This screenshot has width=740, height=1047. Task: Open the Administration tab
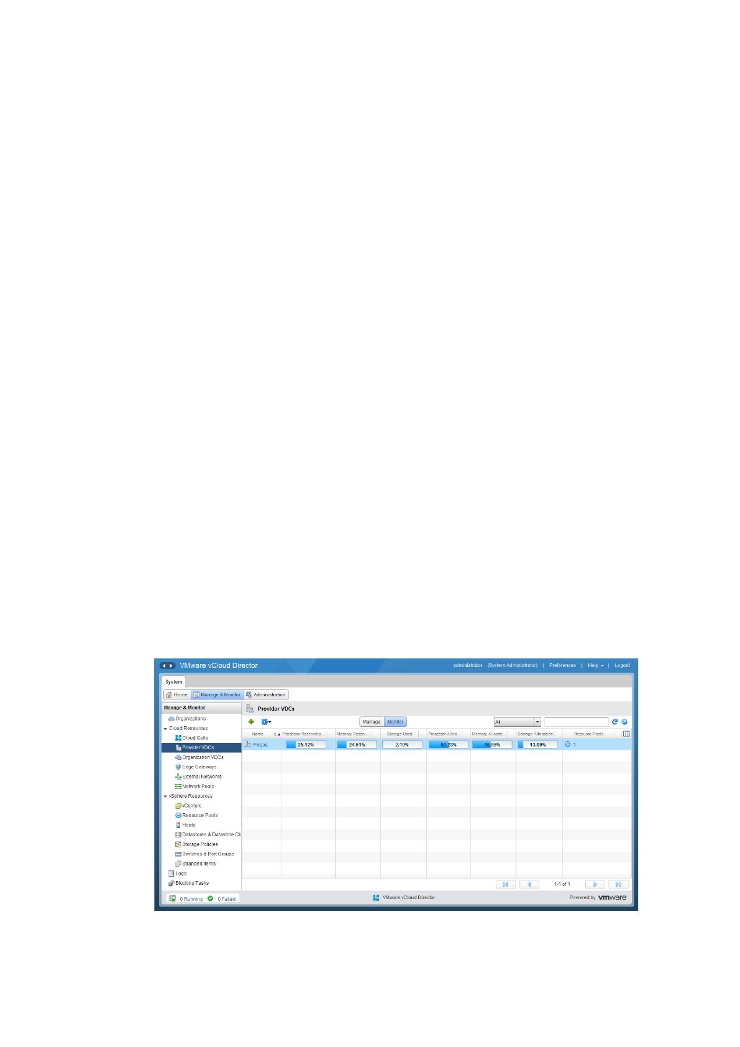coord(266,694)
